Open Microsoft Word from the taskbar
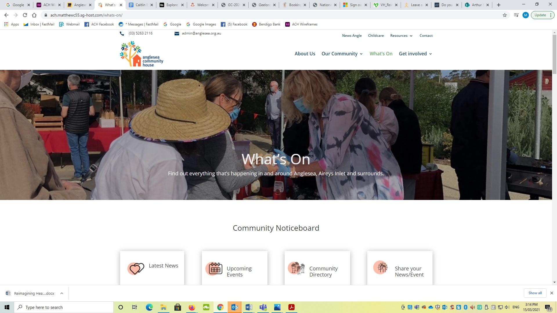This screenshot has width=557, height=313. 249,307
